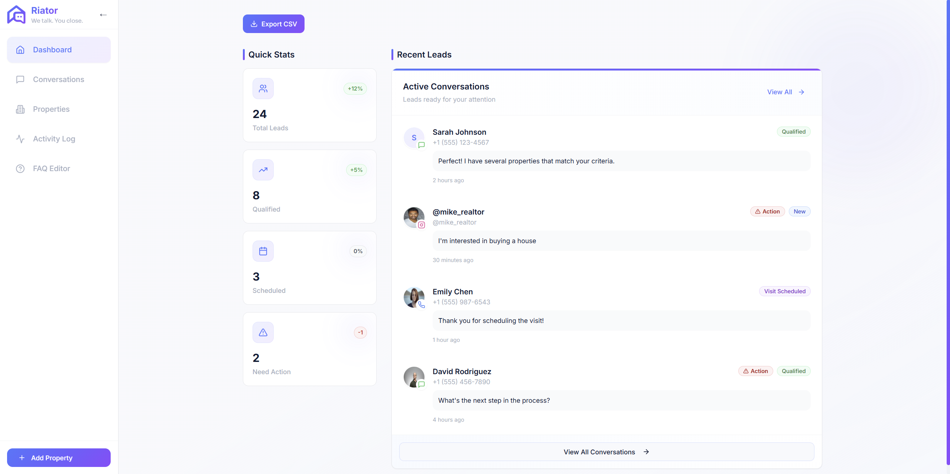Click message 'What's the next step in the process?'
The image size is (950, 474).
(x=621, y=401)
